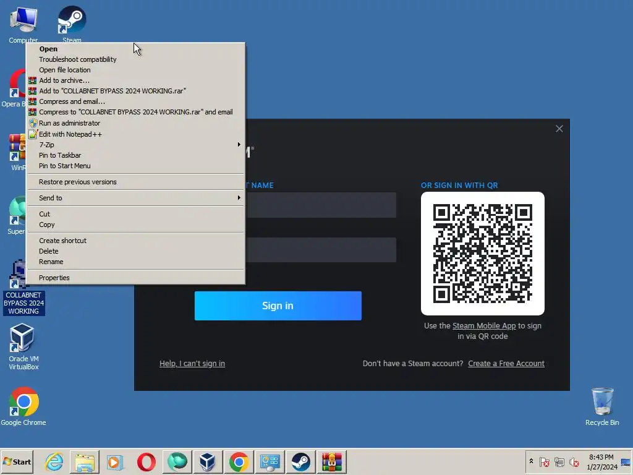Add to COLLABNET BYPASS 2024 WORKING.rar
The width and height of the screenshot is (633, 475).
[x=135, y=91]
